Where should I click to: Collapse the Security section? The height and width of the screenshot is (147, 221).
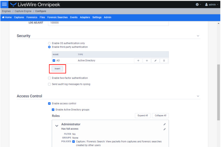click(198, 36)
